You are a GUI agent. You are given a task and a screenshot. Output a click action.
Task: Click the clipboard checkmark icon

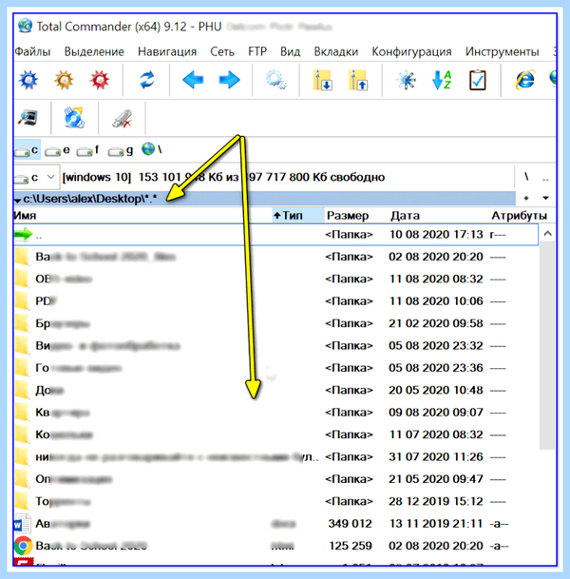478,80
